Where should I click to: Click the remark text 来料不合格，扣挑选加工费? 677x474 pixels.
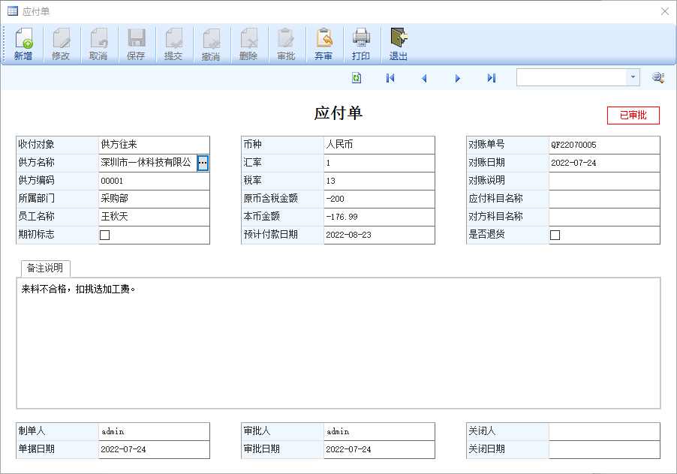pos(78,289)
